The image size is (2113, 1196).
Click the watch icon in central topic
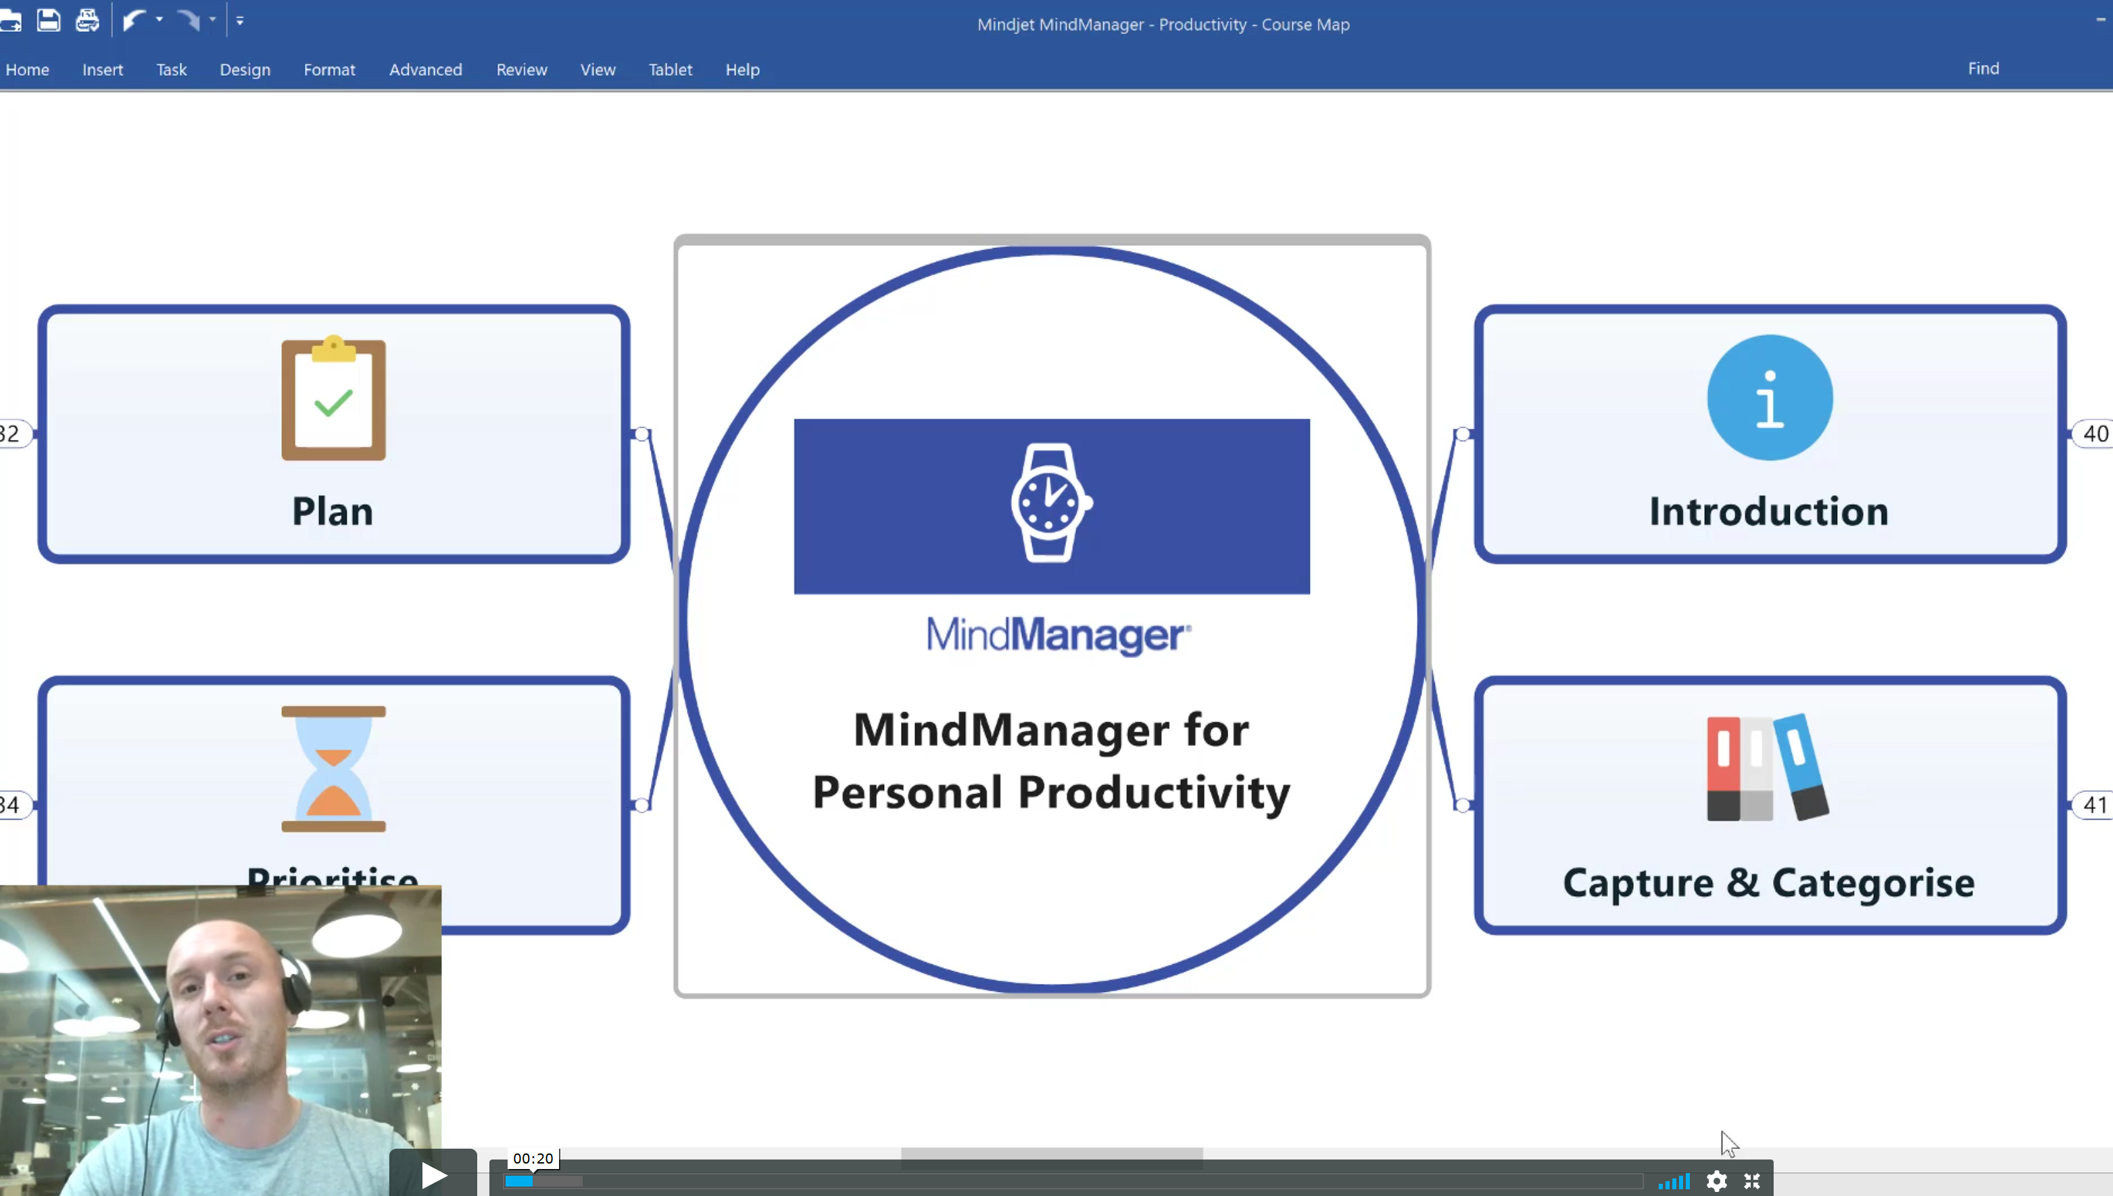click(1052, 503)
